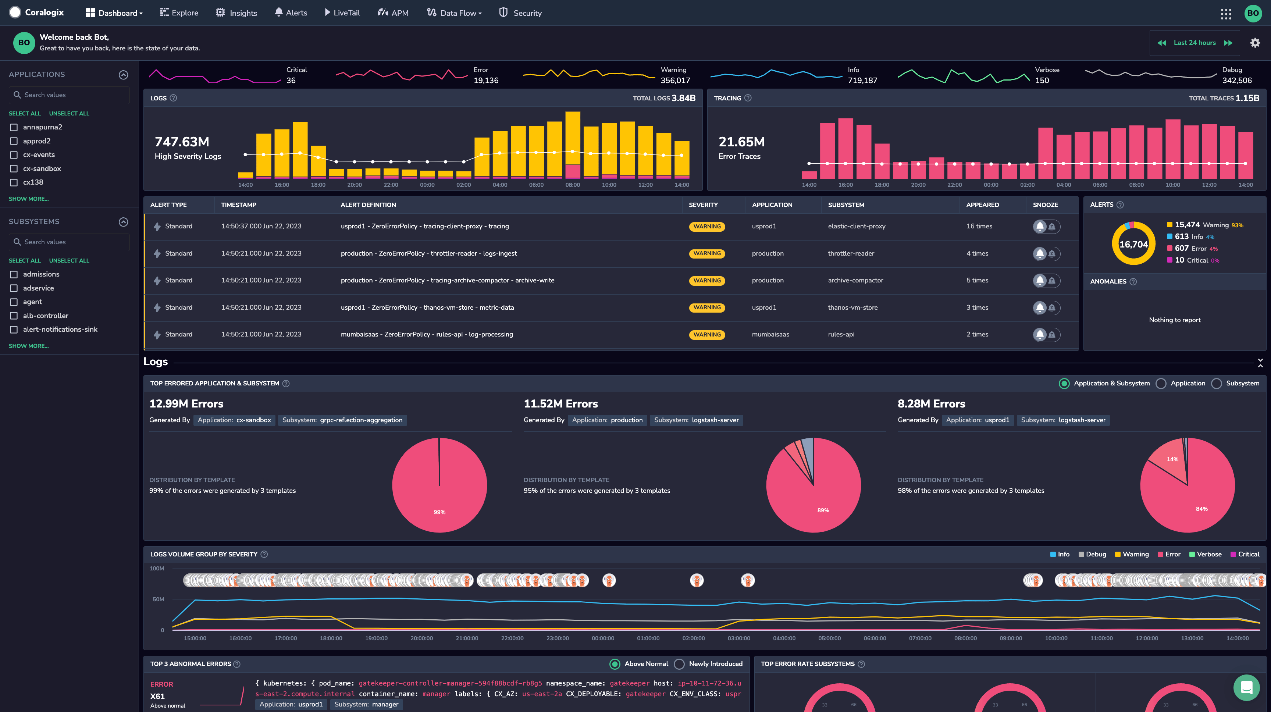Check the cx-sandbox application checkbox
Screen dimensions: 1271x712
(13, 168)
